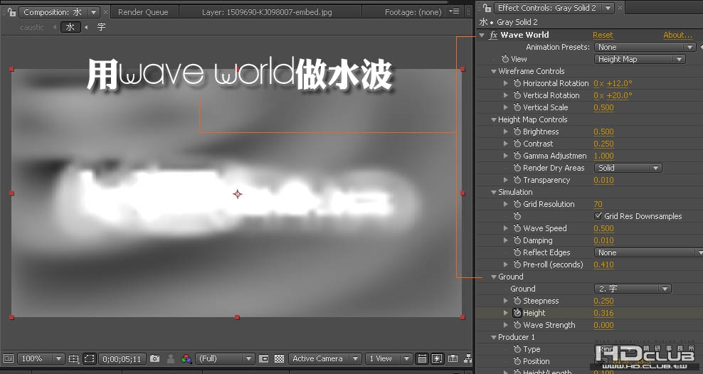Switch to the Render Queue tab

click(x=143, y=12)
